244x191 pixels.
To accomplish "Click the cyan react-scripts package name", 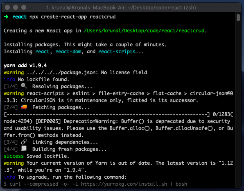I will (x=117, y=52).
